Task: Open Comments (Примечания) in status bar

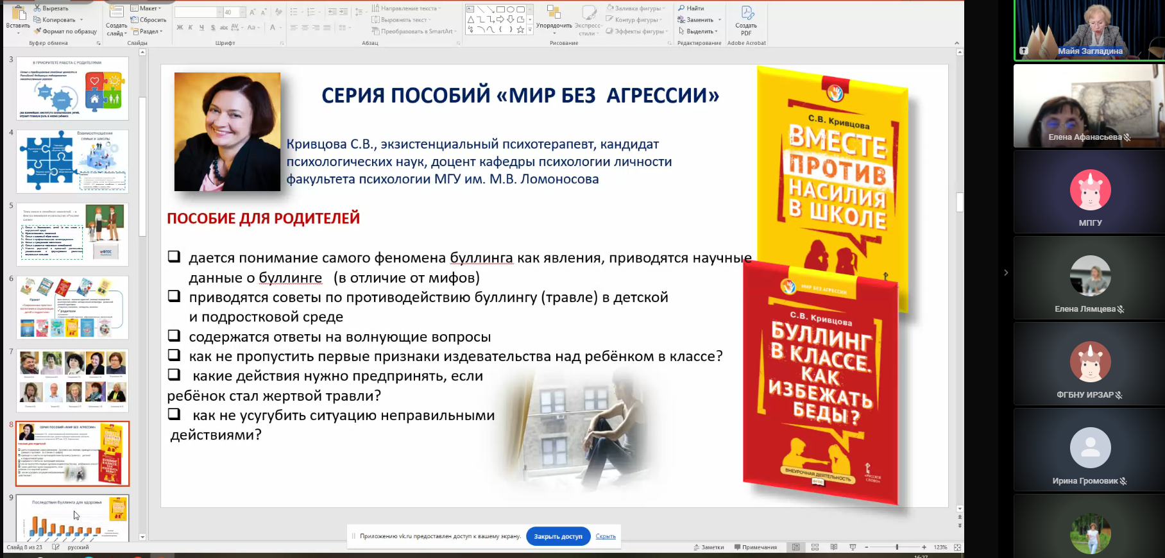Action: pos(756,547)
